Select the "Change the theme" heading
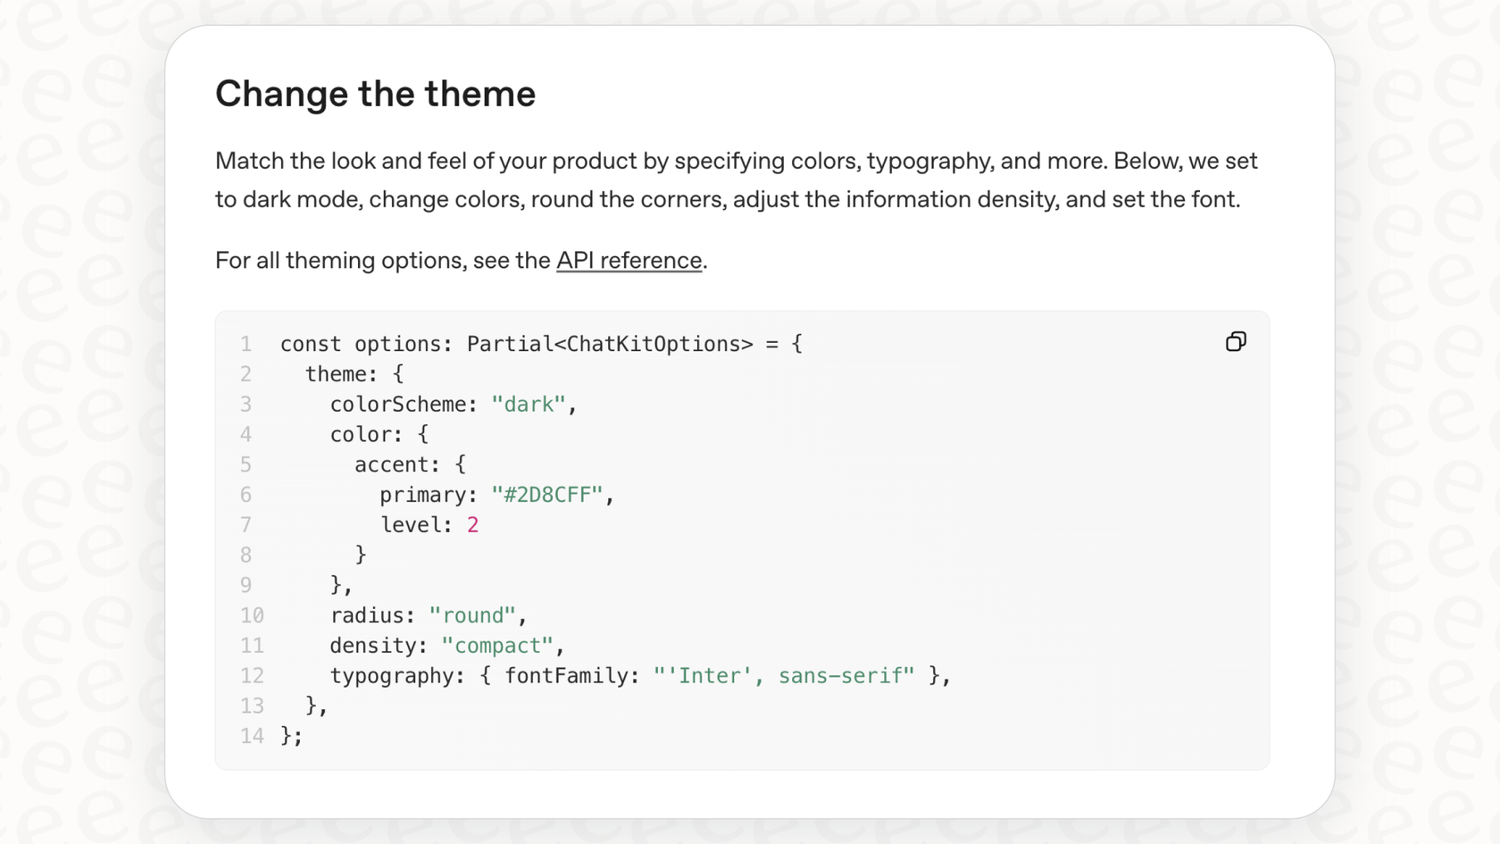 pyautogui.click(x=375, y=93)
